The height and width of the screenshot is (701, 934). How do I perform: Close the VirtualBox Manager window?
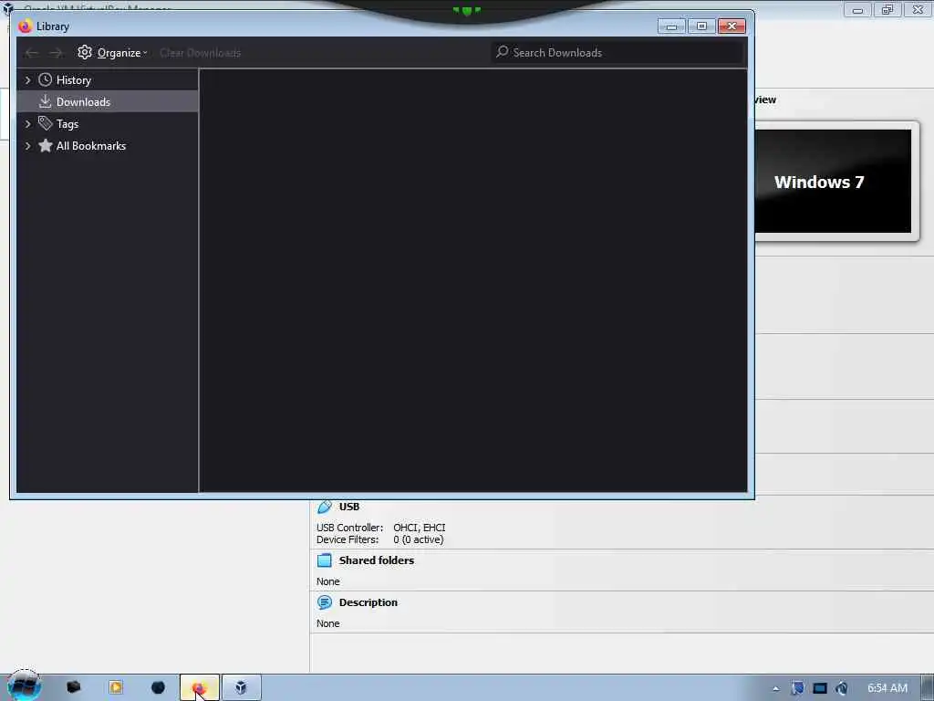click(x=918, y=9)
